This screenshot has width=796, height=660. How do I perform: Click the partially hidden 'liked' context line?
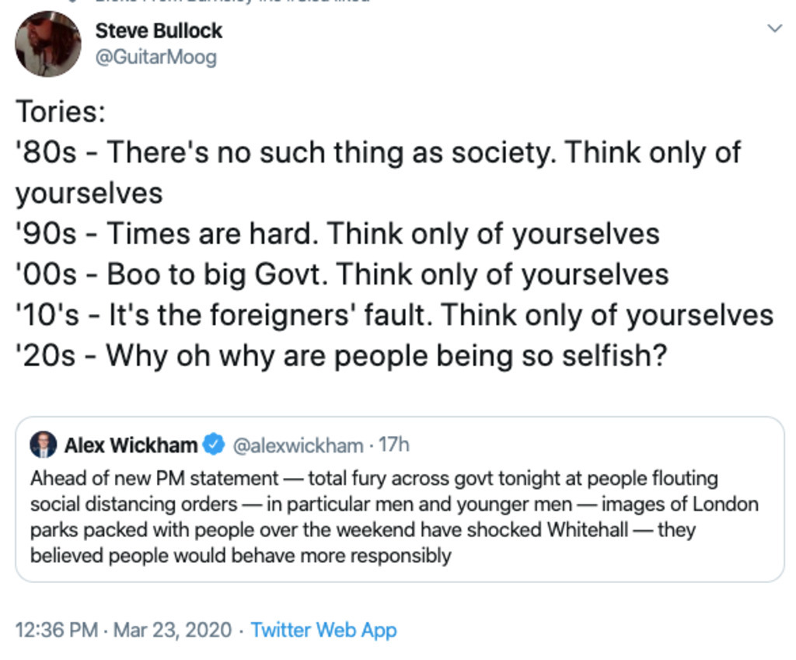(233, 2)
